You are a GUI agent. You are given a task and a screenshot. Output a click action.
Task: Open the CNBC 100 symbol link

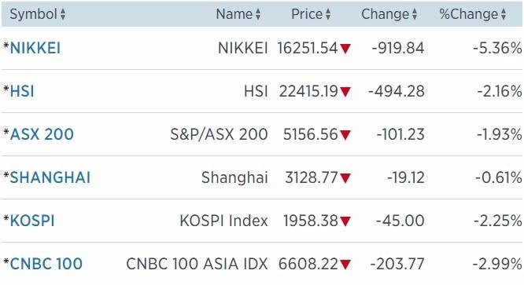pos(46,264)
